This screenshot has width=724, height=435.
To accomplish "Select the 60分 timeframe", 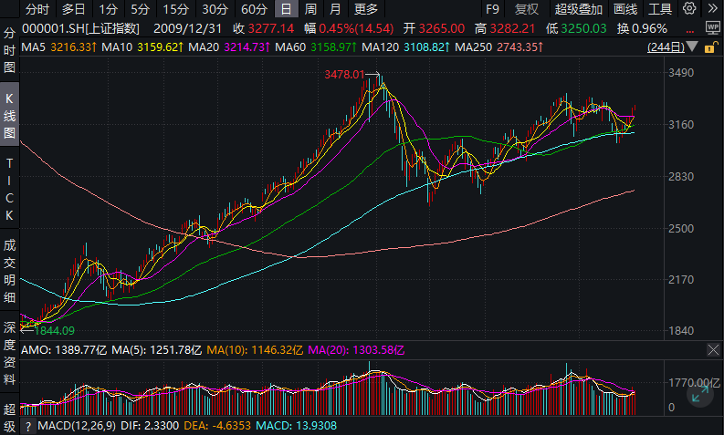I will coord(254,9).
